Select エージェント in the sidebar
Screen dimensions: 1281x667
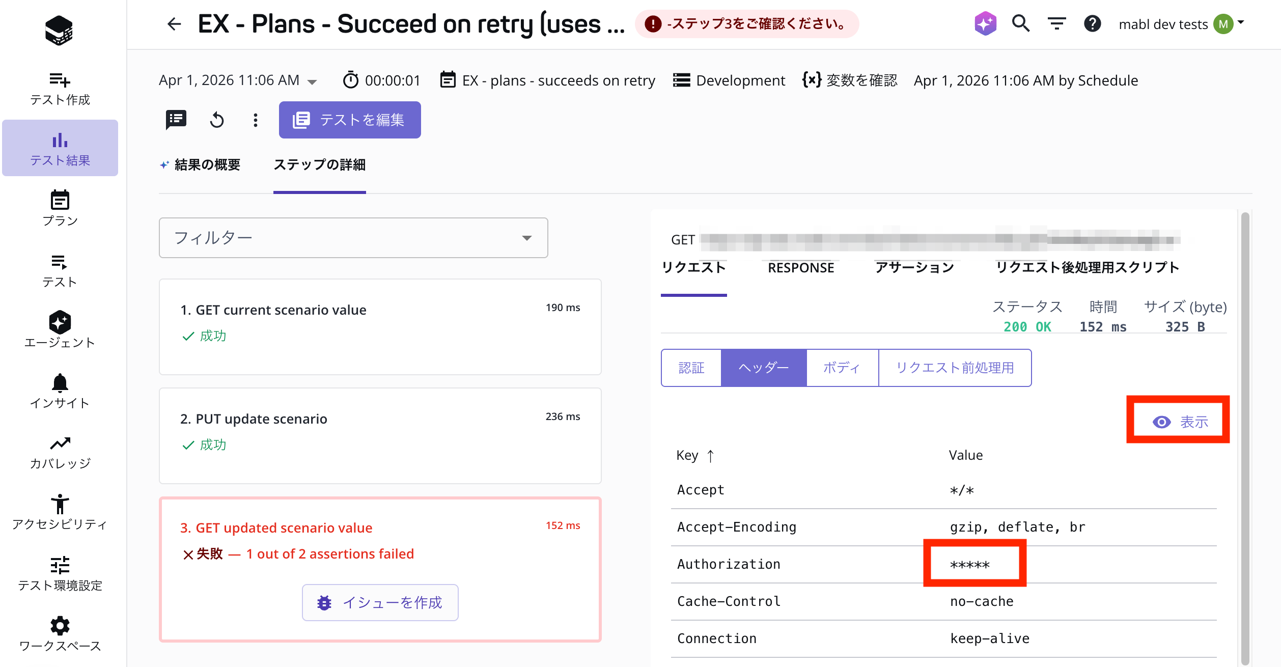point(60,329)
